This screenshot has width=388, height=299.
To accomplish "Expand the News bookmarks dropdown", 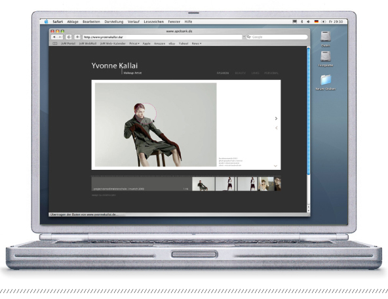I will click(x=197, y=43).
